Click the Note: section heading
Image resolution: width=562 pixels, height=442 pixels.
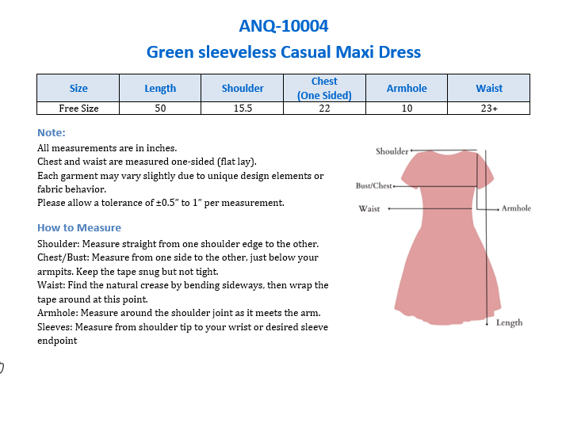click(52, 132)
